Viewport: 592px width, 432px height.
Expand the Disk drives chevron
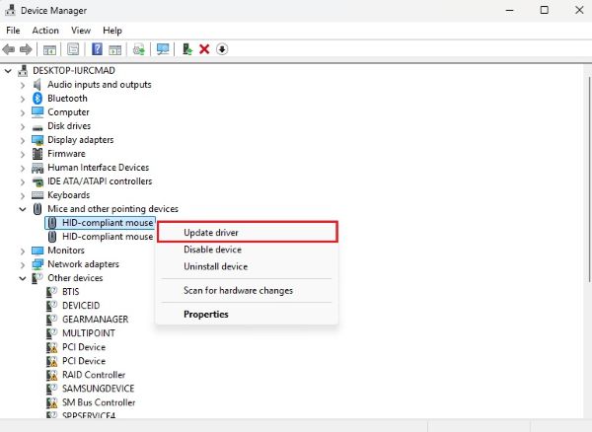point(23,126)
